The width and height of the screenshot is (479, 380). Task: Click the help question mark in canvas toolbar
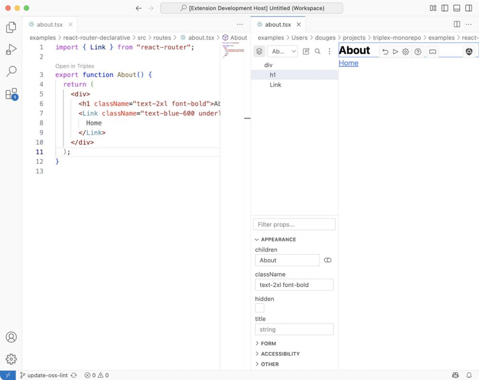(x=418, y=52)
